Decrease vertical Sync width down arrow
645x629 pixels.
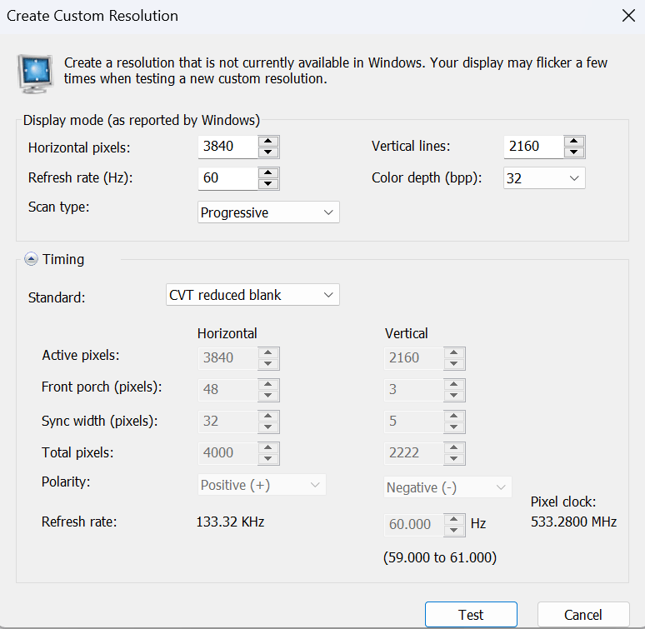(x=454, y=427)
